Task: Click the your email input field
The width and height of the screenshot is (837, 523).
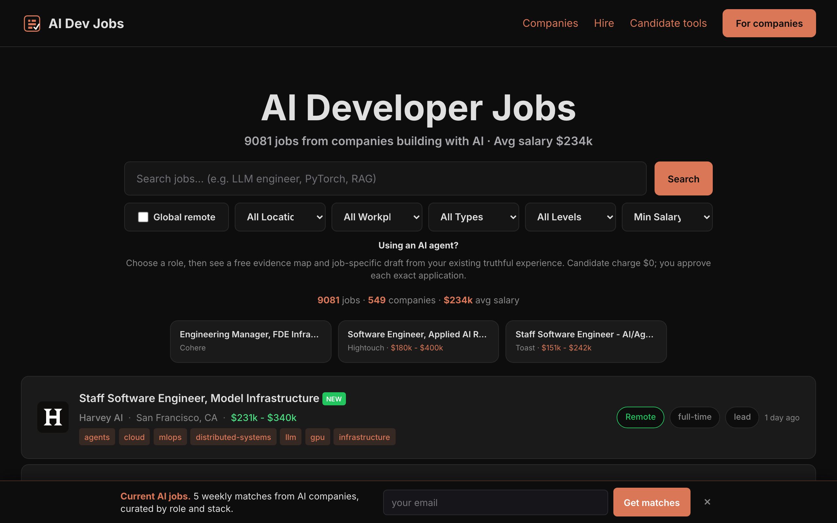Action: pyautogui.click(x=495, y=502)
